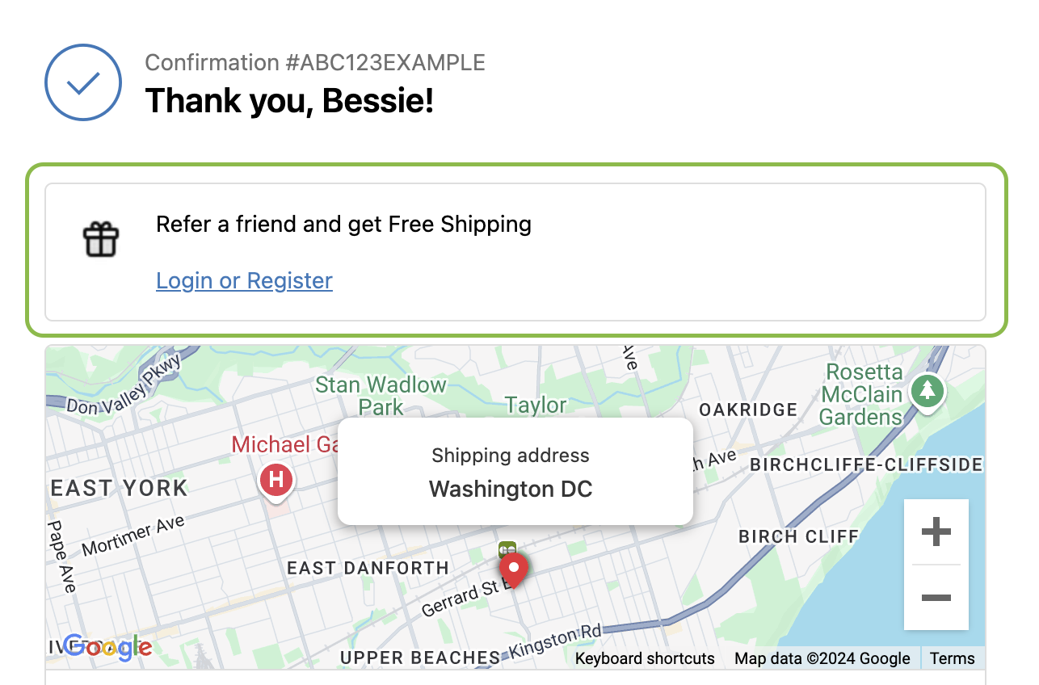Viewport: 1039px width, 685px height.
Task: Open the Keyboard shortcuts dialog
Action: click(645, 658)
